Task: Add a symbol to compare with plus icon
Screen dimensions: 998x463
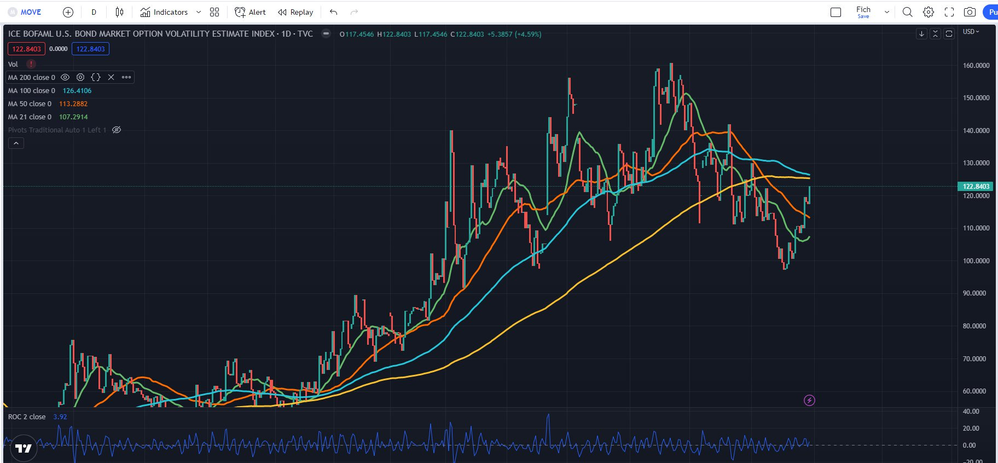Action: pos(68,12)
